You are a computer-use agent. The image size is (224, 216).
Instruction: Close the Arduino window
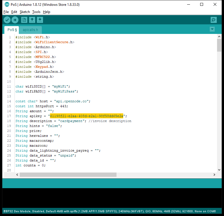pyautogui.click(x=215, y=4)
